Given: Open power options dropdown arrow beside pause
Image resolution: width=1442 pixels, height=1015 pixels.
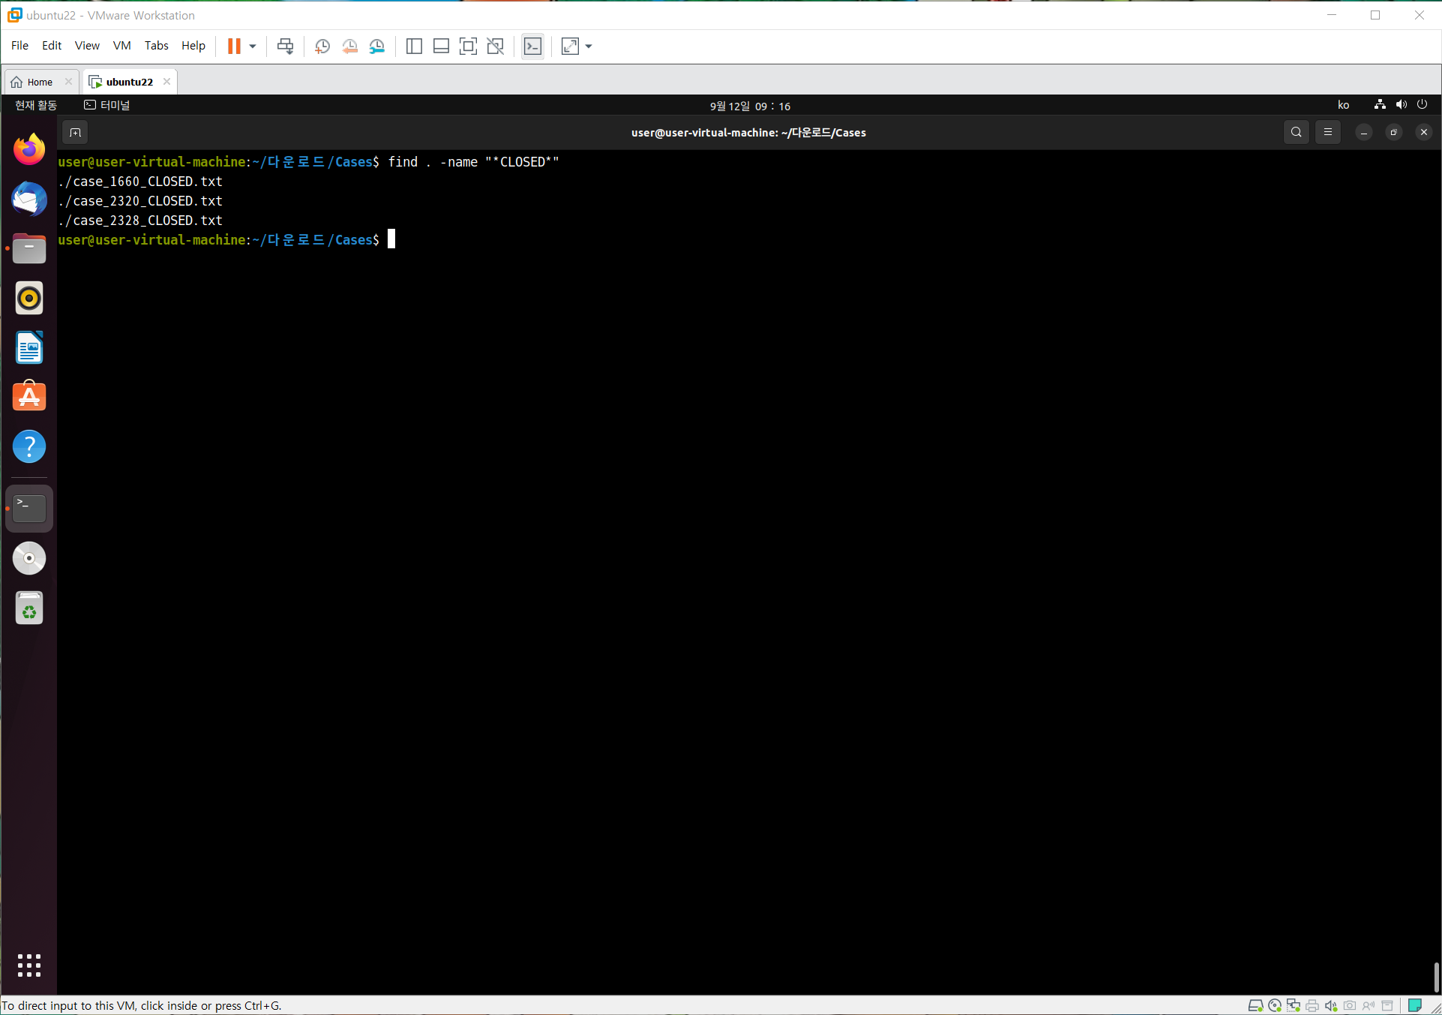Looking at the screenshot, I should tap(253, 46).
